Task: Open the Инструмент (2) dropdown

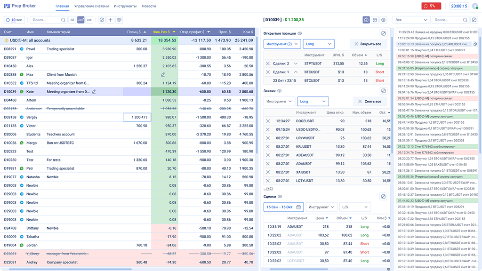Action: [x=282, y=44]
